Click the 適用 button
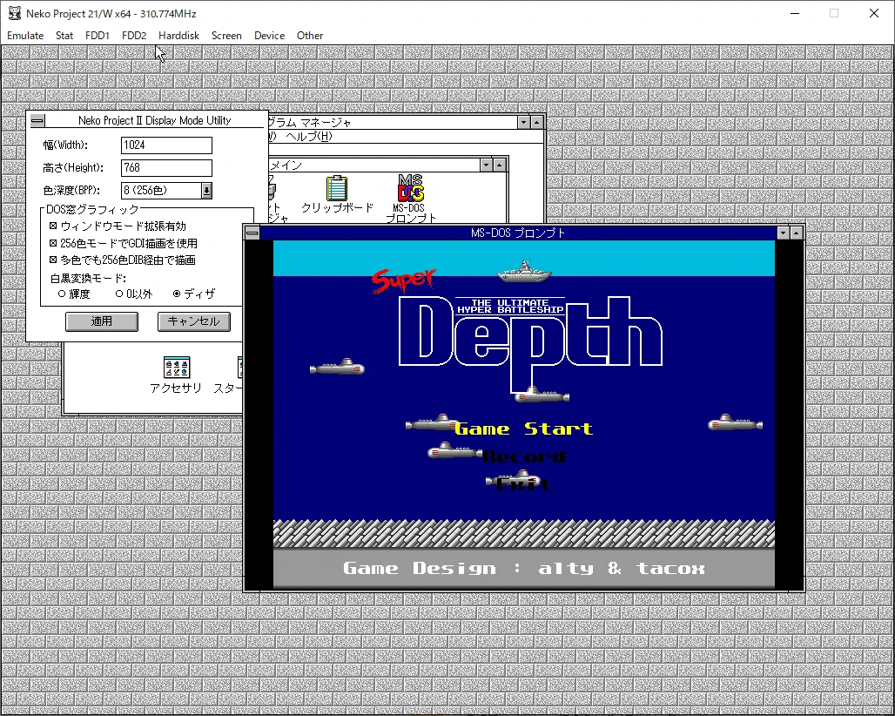Viewport: 895px width, 716px height. (x=102, y=321)
